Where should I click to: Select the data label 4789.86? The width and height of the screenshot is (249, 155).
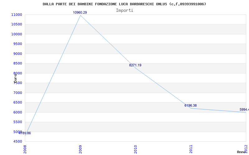[25, 133]
